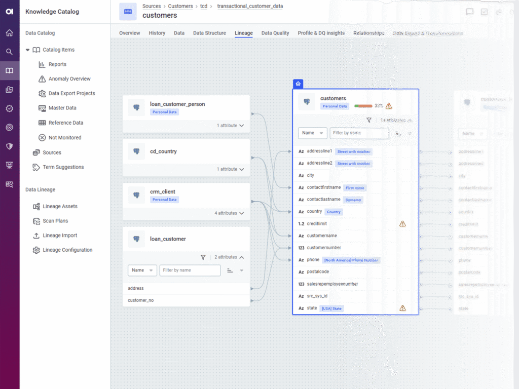Screen dimensions: 519x389
Task: Open the shield icon in the left rail
Action: pos(9,146)
